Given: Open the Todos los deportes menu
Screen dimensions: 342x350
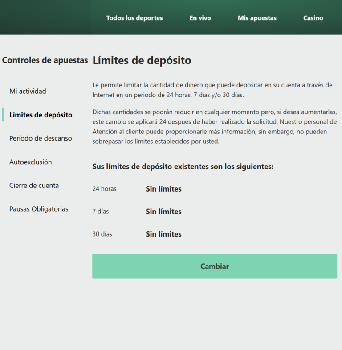Looking at the screenshot, I should [x=134, y=18].
